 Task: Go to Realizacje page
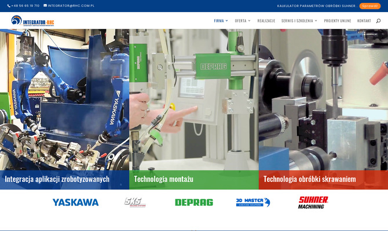click(266, 21)
